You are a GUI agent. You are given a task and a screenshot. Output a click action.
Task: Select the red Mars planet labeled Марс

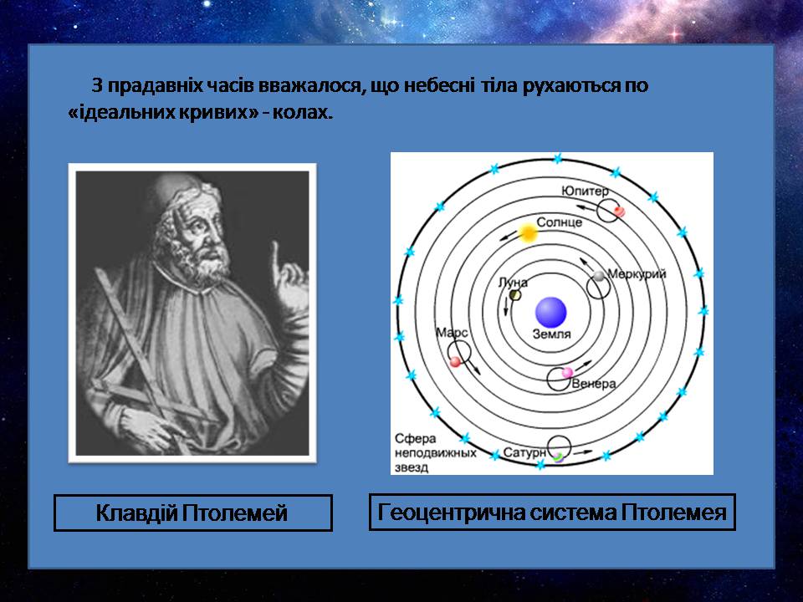456,361
